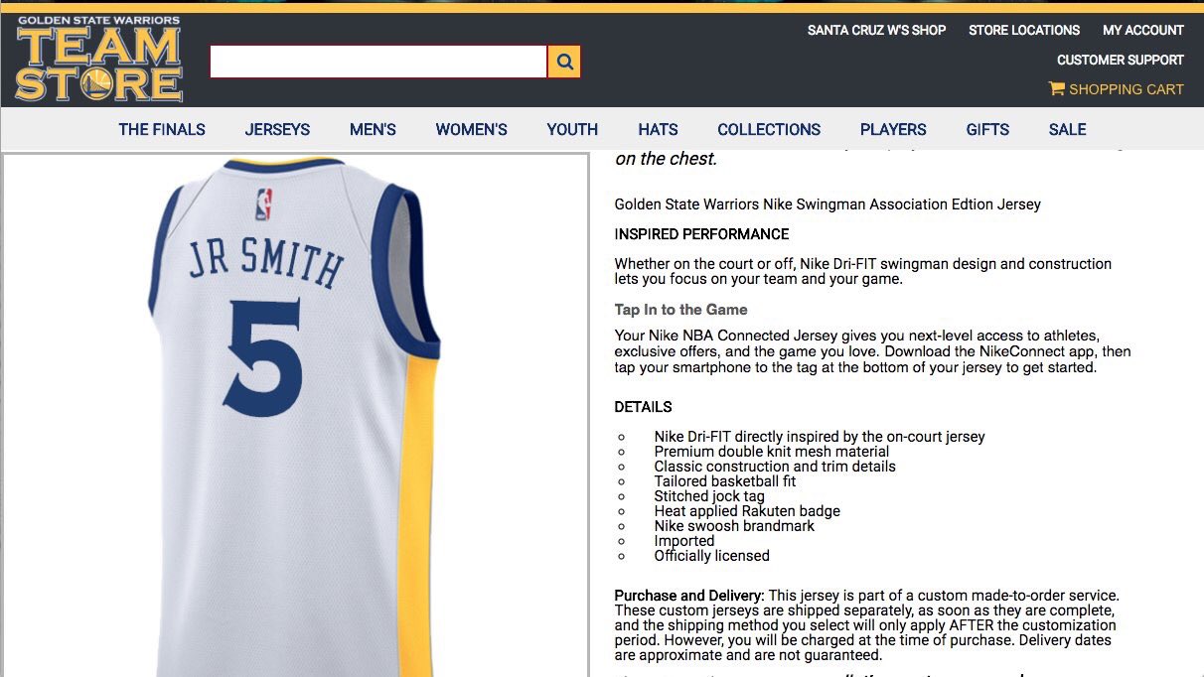Click 'Tailored basketball fit' bullet
Viewport: 1204px width, 677px height.
click(725, 481)
